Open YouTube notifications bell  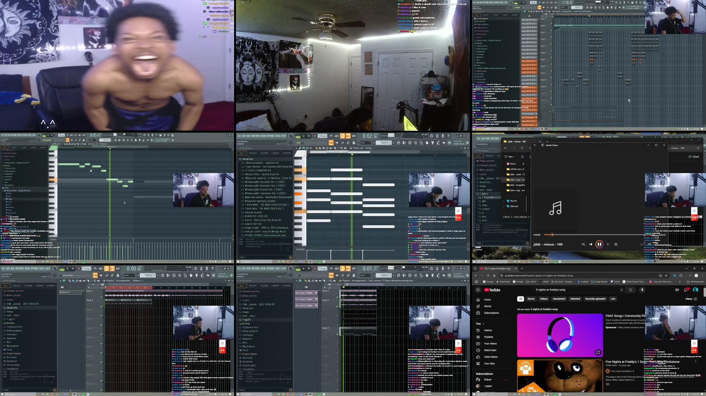[x=686, y=290]
